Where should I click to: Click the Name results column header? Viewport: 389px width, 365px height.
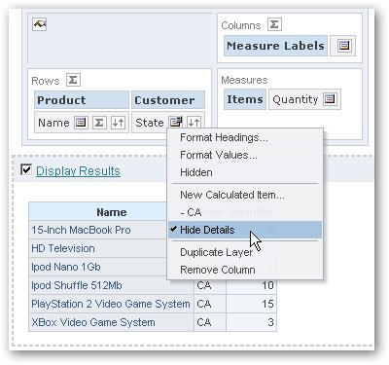pos(112,212)
